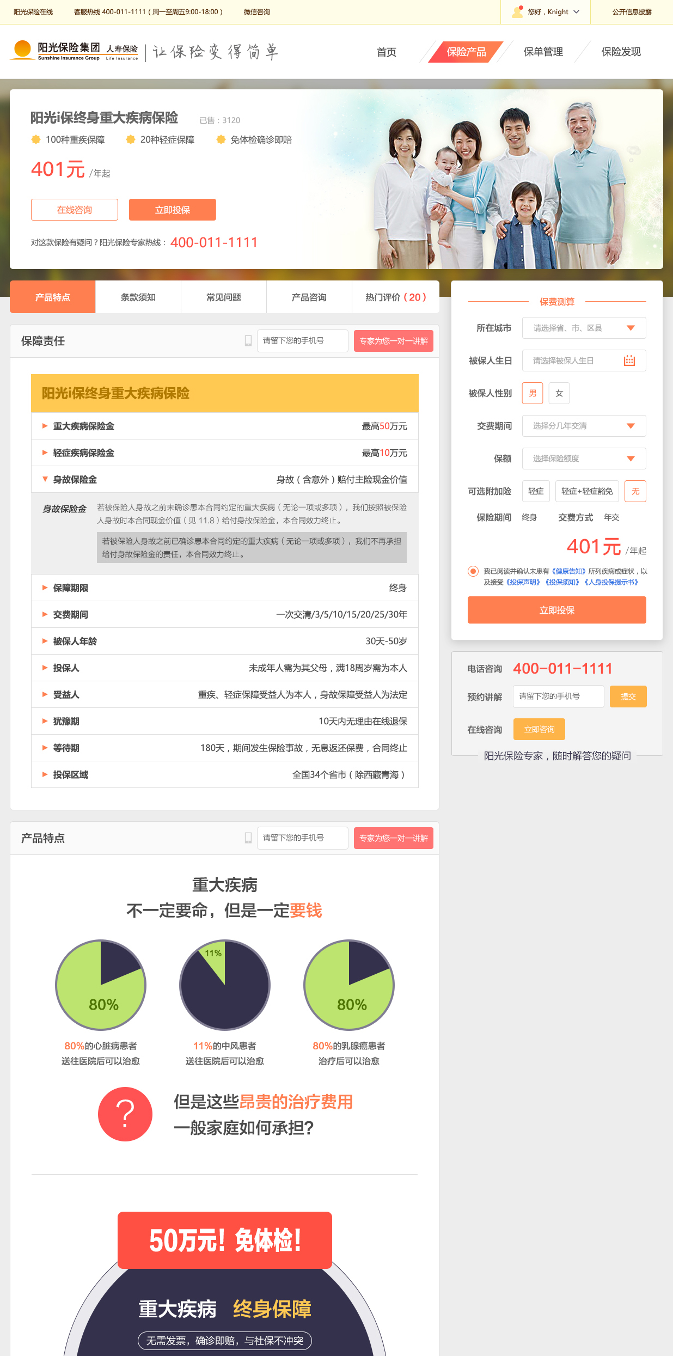Switch to the 条款须知 tab
673x1356 pixels.
138,297
